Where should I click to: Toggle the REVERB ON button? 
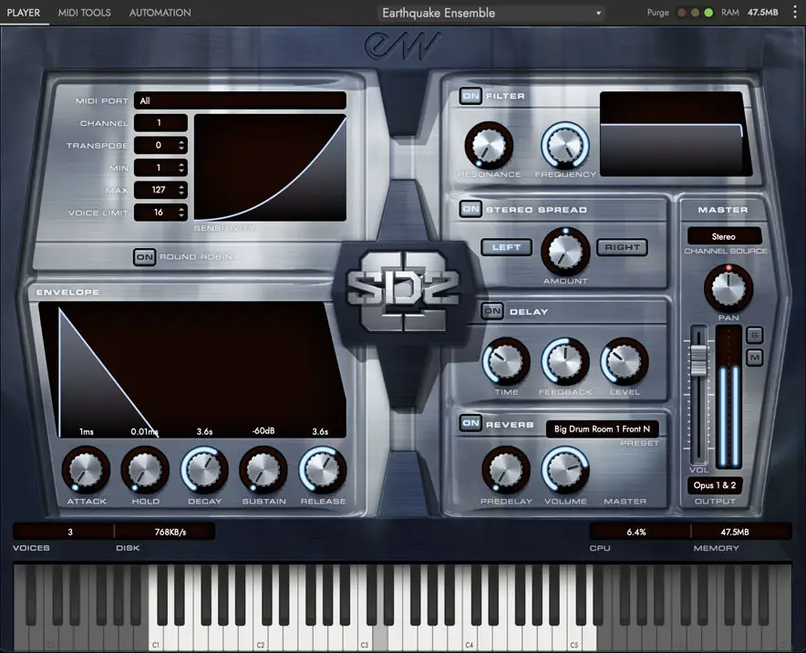pyautogui.click(x=470, y=423)
